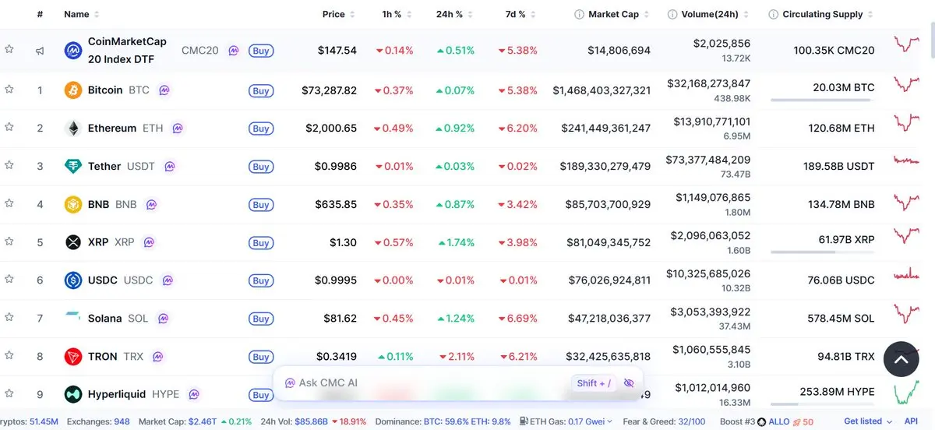View XRP circulating supply progress bar
935x430 pixels.
click(823, 252)
